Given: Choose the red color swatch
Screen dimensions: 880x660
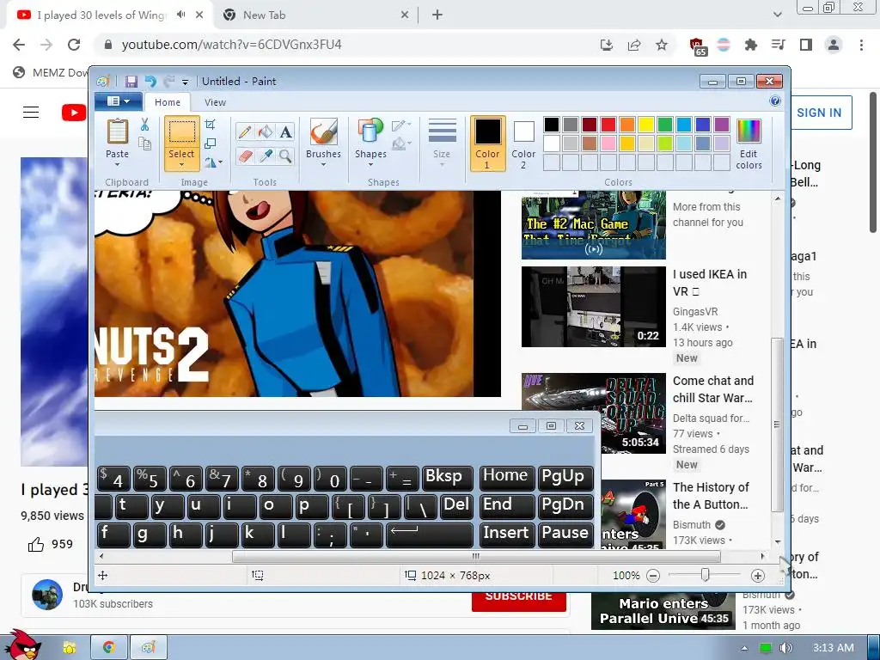Looking at the screenshot, I should click(608, 125).
